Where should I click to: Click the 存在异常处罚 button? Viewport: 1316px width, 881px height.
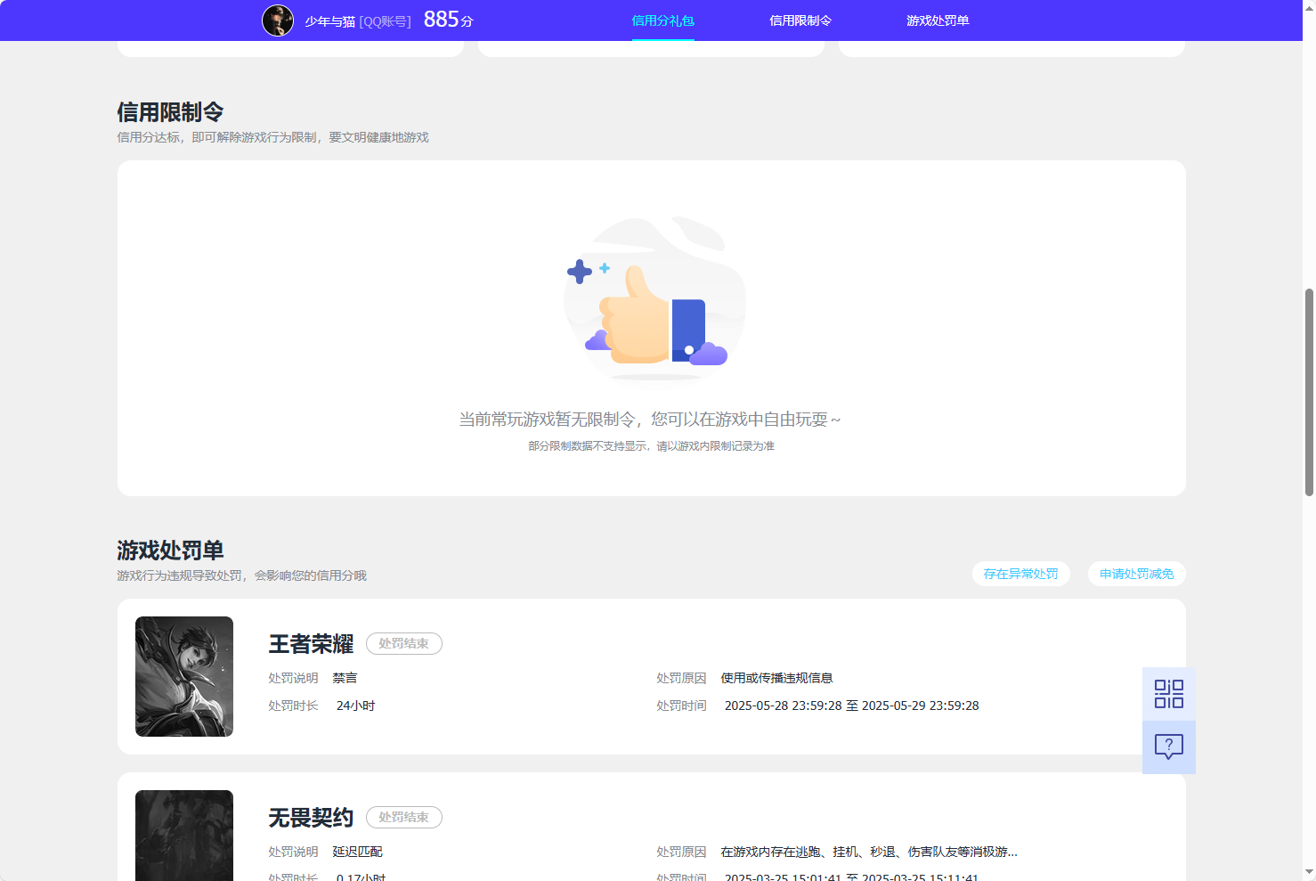click(1020, 574)
